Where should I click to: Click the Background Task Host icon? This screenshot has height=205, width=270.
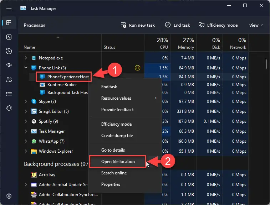(x=42, y=93)
